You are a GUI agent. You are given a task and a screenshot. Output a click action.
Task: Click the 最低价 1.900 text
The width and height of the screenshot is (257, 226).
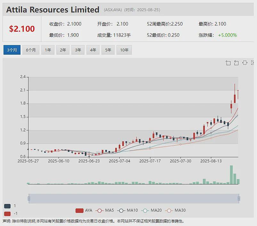tap(64, 35)
